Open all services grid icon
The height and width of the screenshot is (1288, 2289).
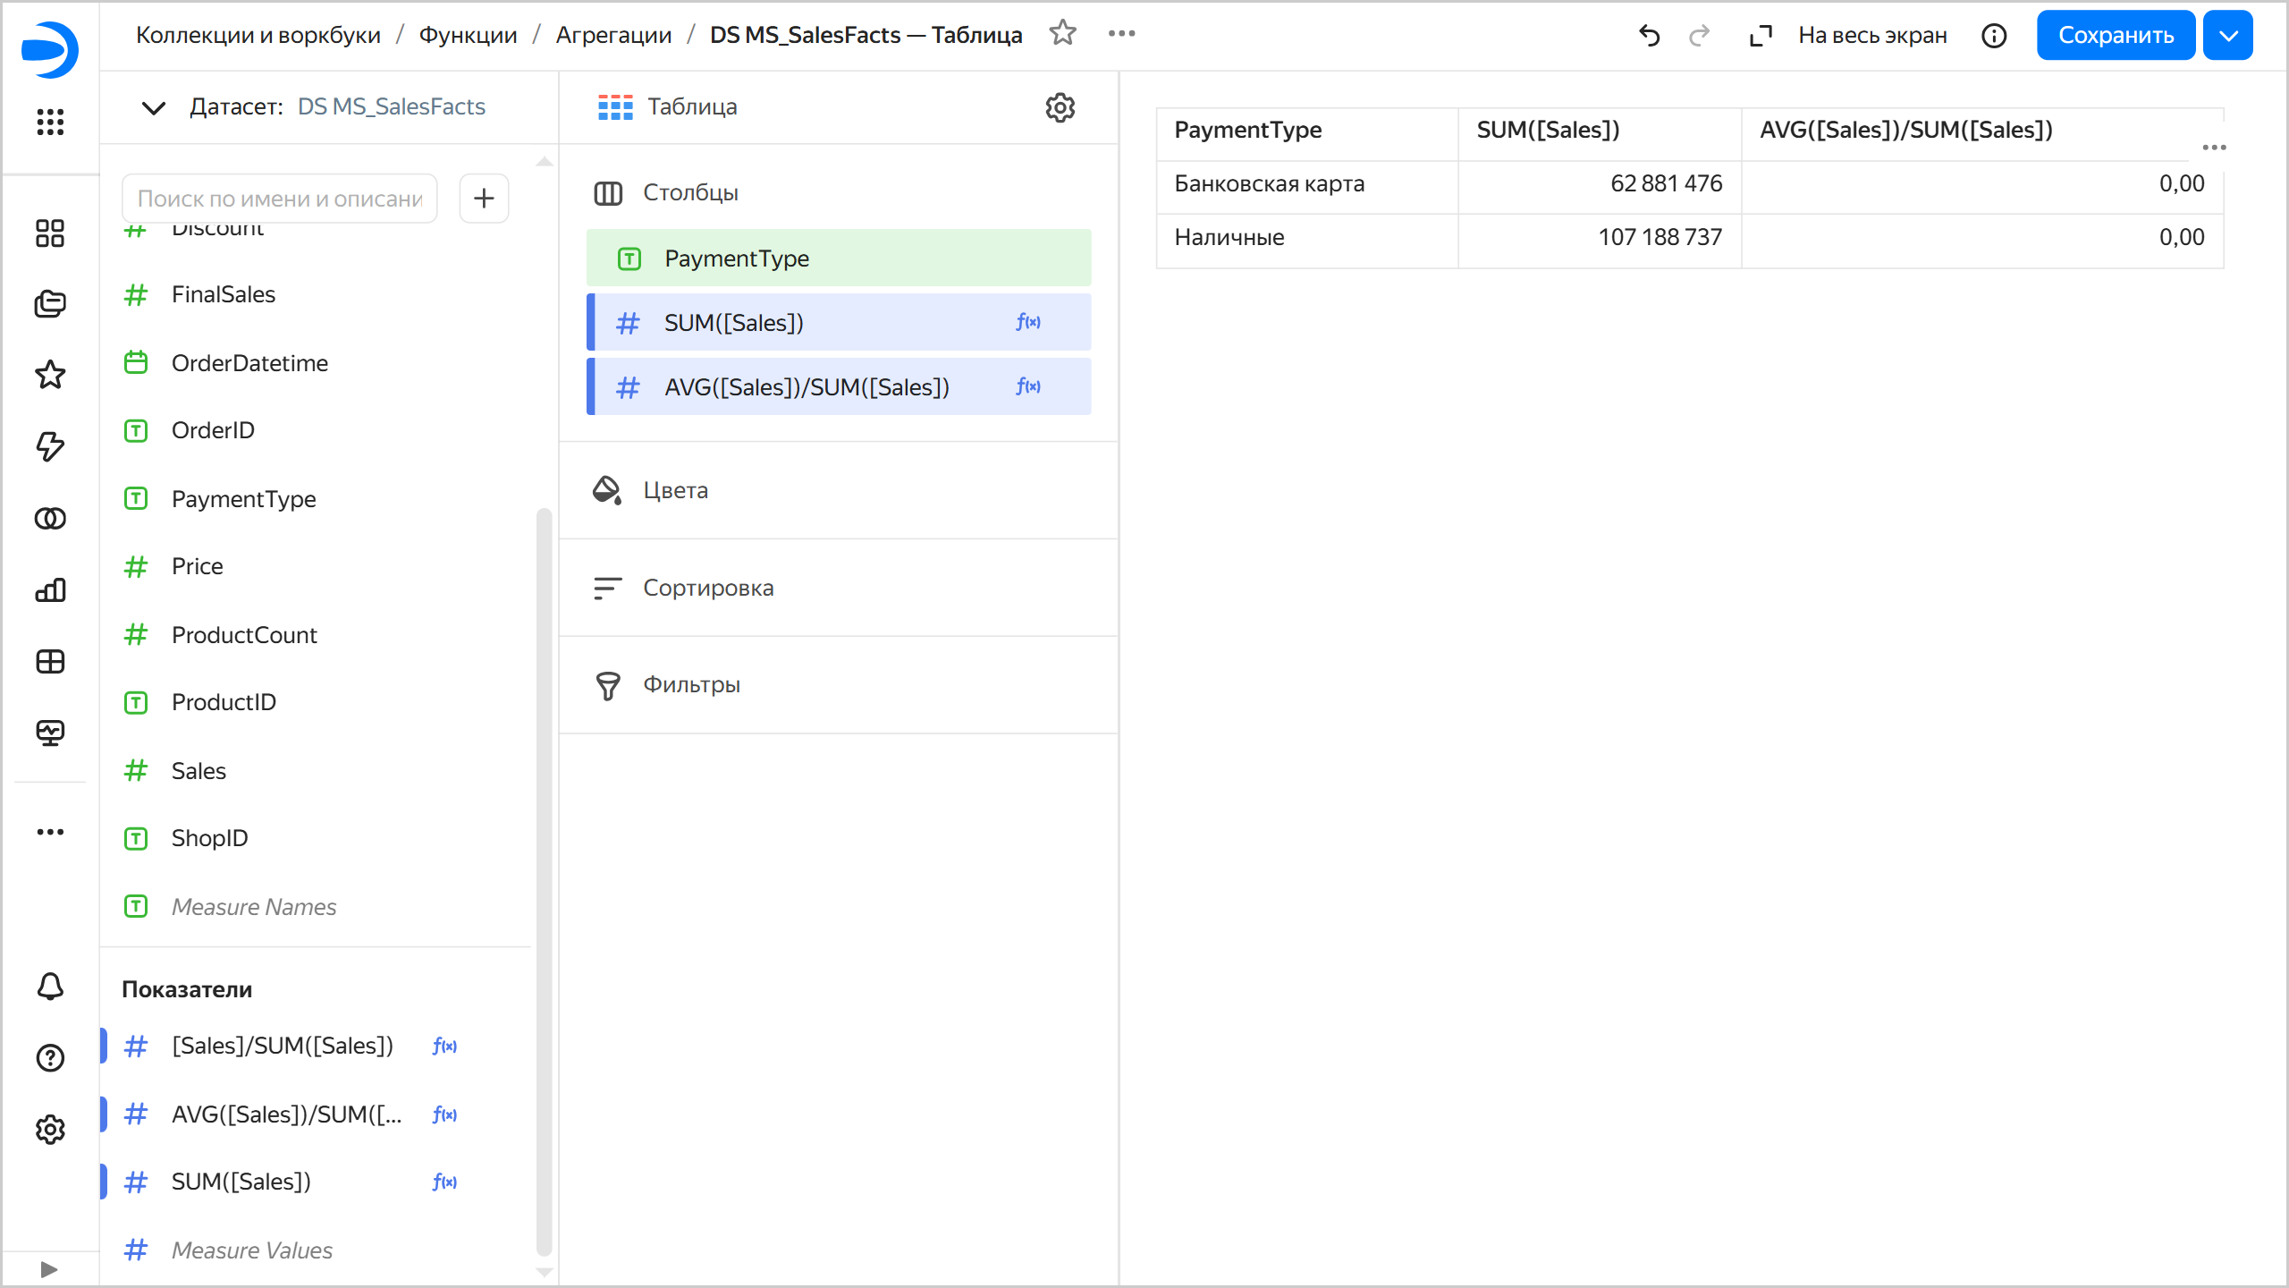(50, 122)
